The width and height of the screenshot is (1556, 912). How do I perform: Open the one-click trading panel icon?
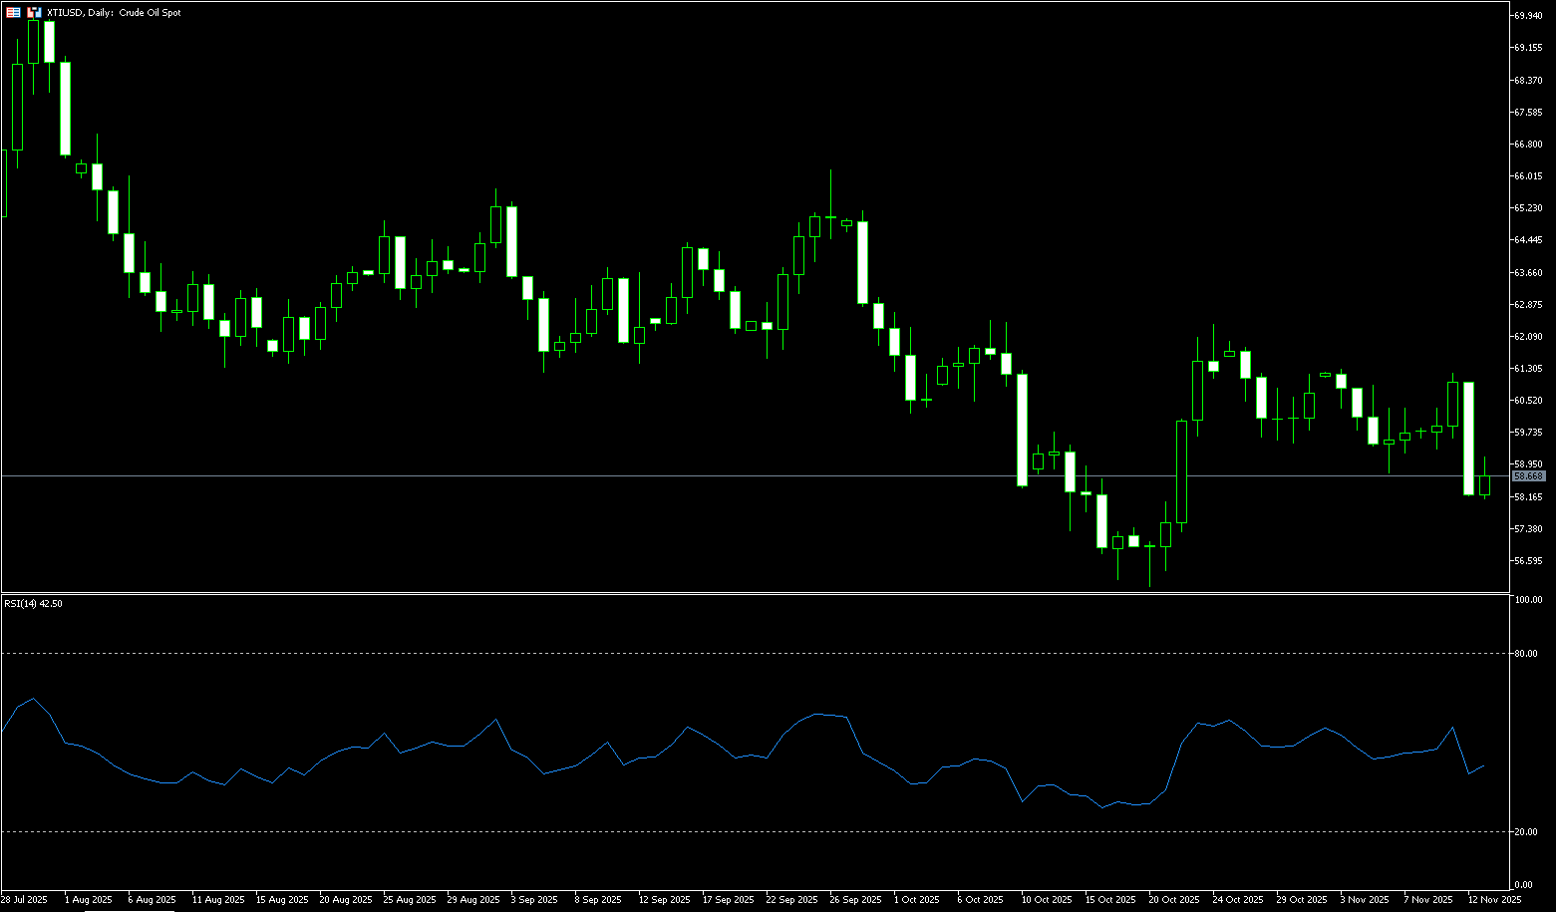click(x=34, y=13)
